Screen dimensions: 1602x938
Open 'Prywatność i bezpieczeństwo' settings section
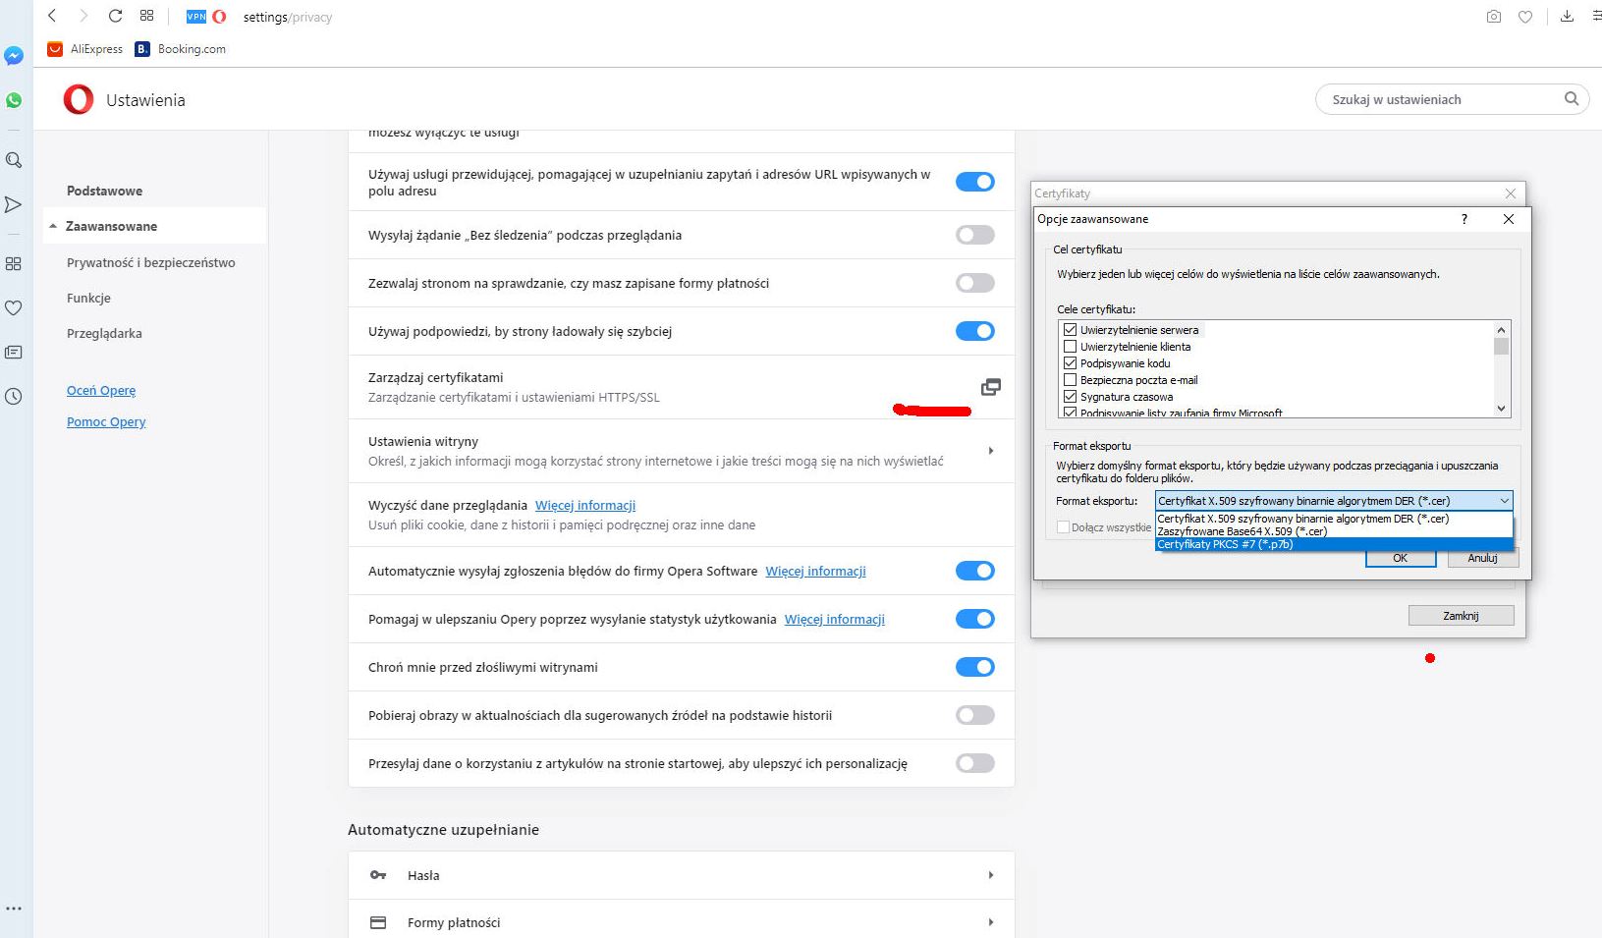tap(150, 262)
